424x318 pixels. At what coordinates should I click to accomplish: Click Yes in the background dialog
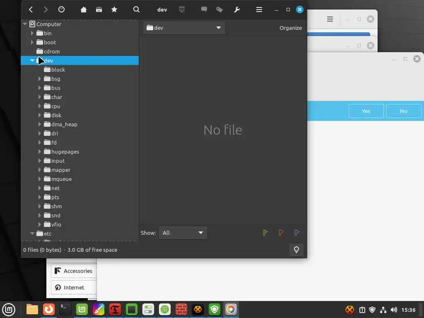point(366,111)
